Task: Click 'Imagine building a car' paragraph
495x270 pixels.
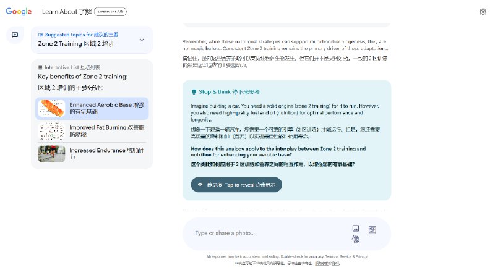Action: pos(285,113)
